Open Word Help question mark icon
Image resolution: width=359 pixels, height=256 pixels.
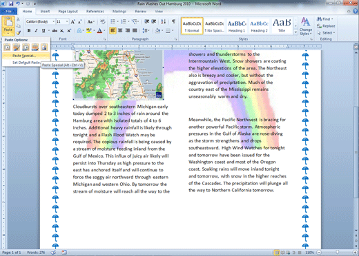[x=356, y=11]
